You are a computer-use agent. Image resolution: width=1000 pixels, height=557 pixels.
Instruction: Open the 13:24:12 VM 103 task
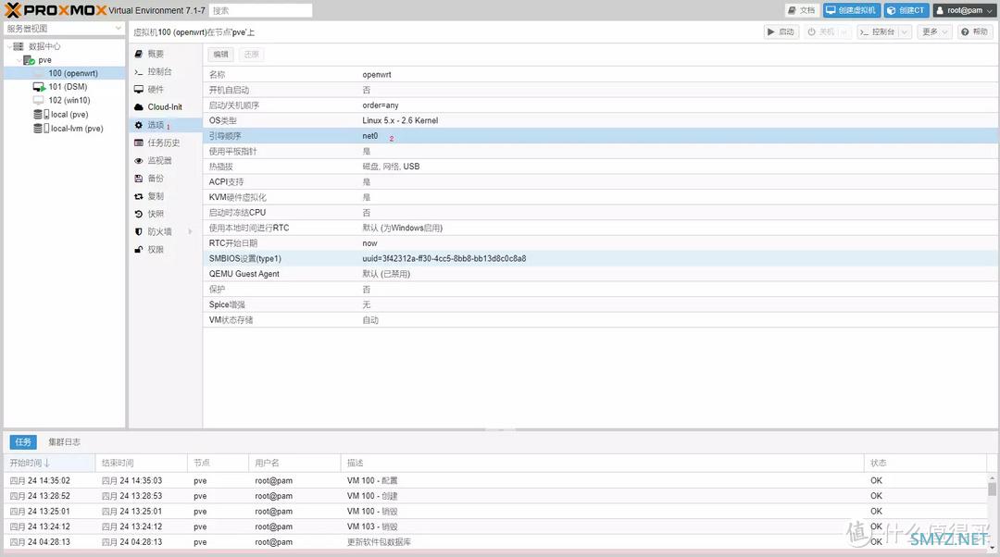495,526
